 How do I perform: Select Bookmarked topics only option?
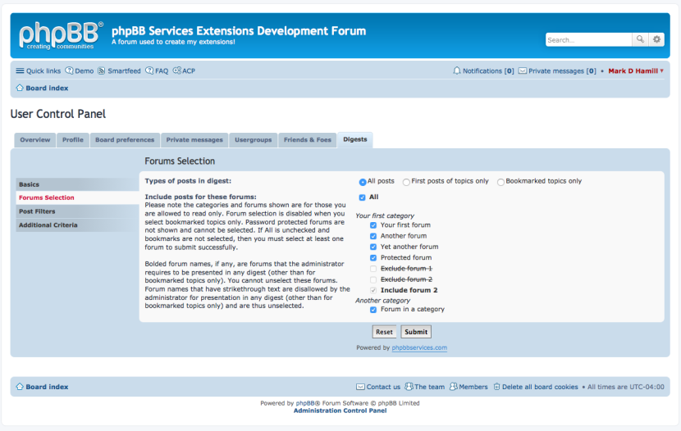(x=501, y=182)
